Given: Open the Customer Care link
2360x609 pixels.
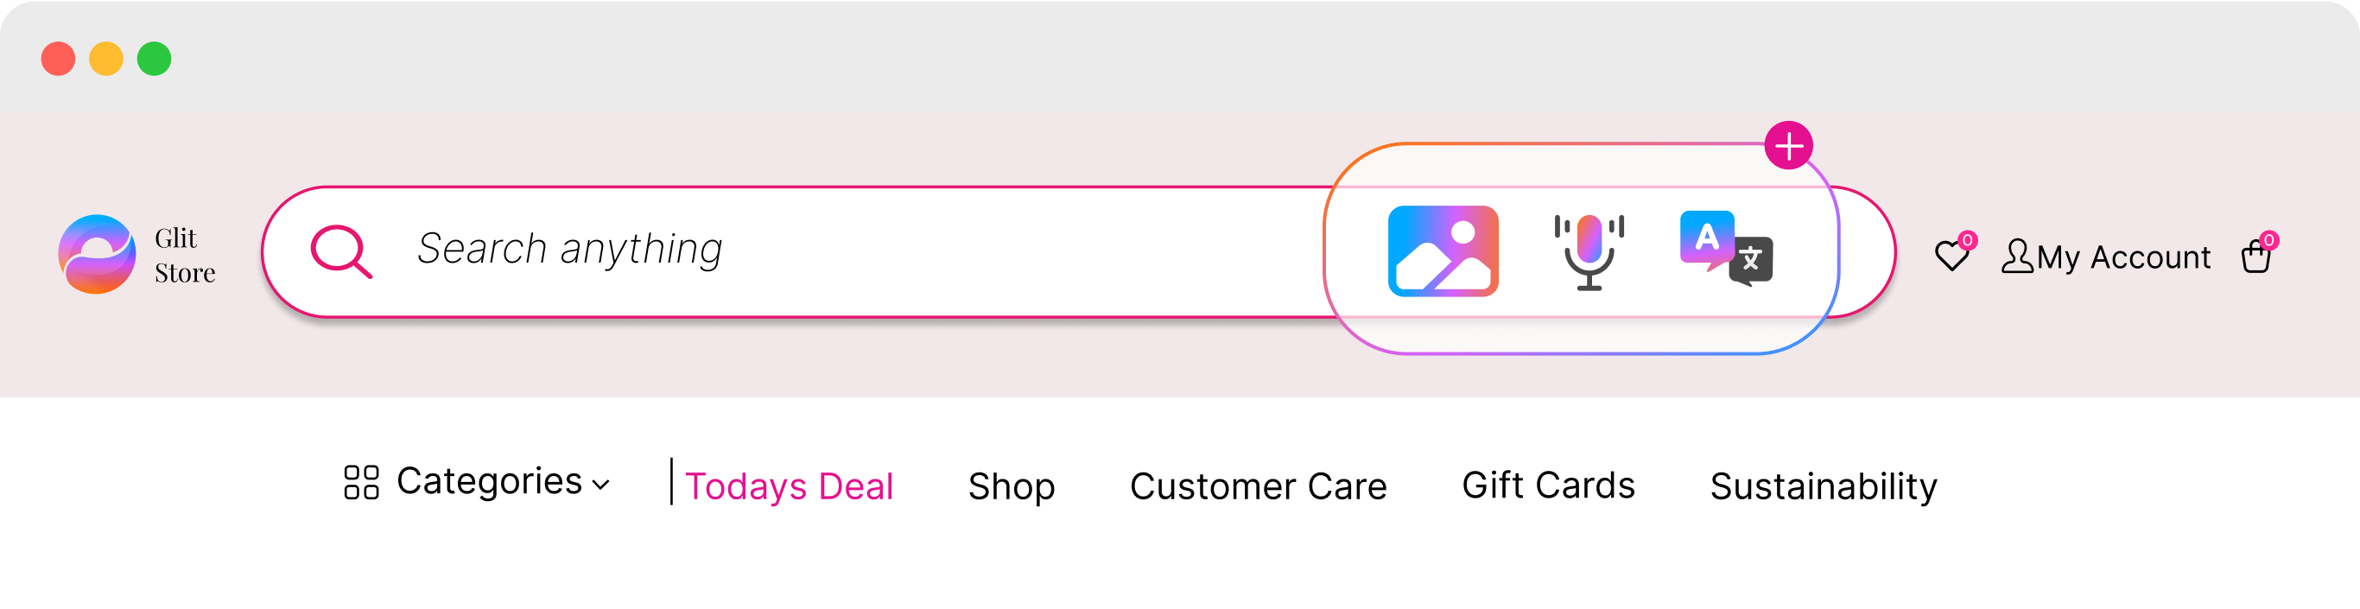Looking at the screenshot, I should tap(1258, 485).
